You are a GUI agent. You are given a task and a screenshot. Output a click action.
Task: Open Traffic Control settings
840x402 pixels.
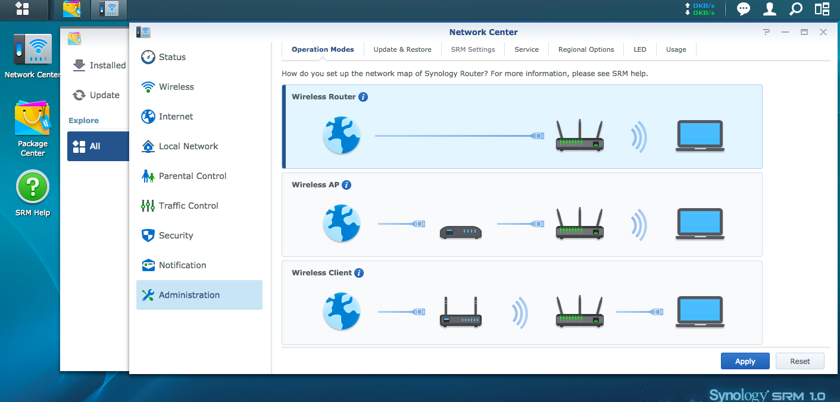point(199,206)
